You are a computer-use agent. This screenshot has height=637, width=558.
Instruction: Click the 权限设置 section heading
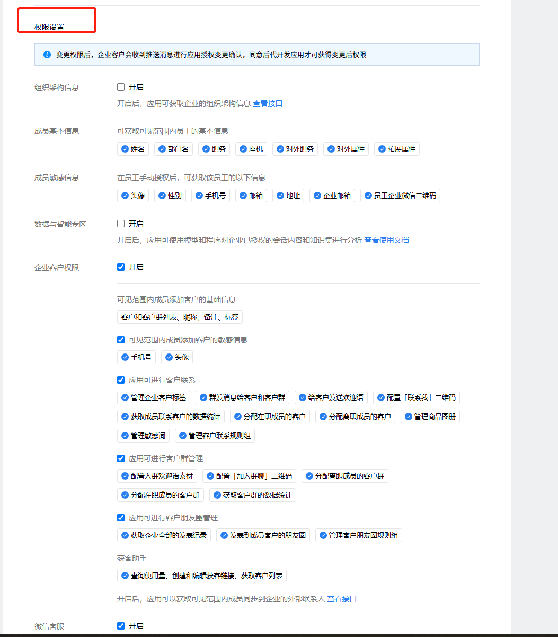49,27
